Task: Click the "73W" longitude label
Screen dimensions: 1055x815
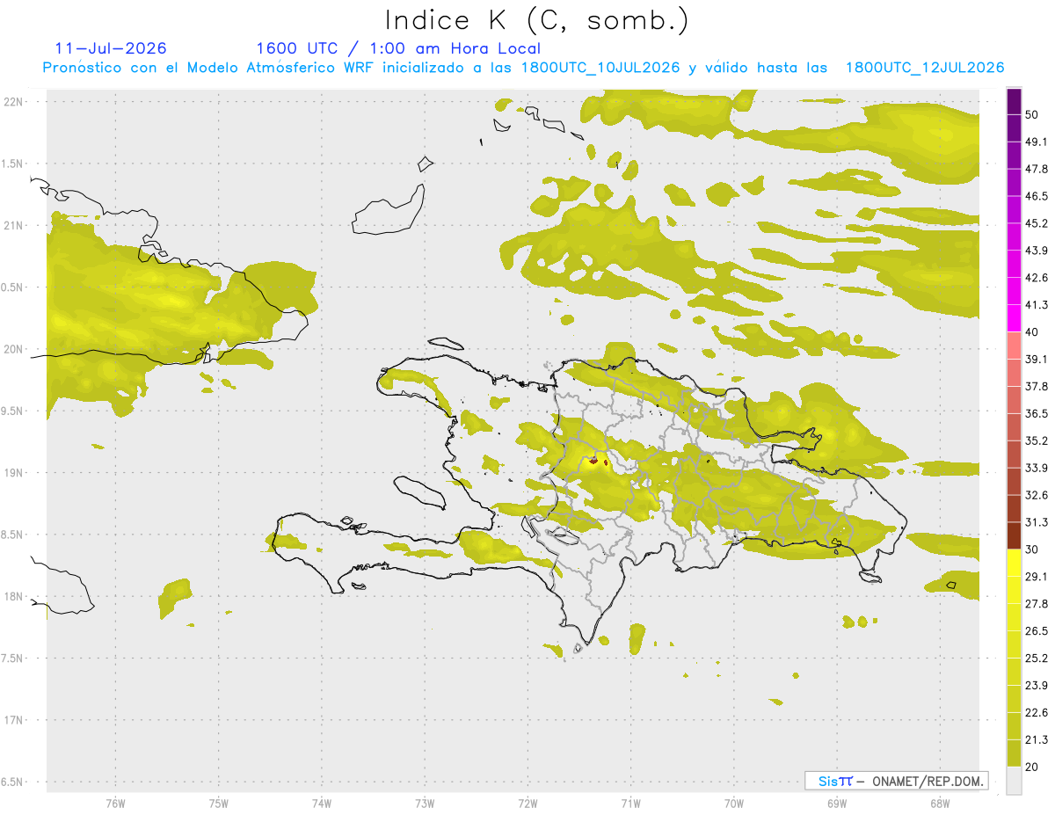Action: (425, 804)
